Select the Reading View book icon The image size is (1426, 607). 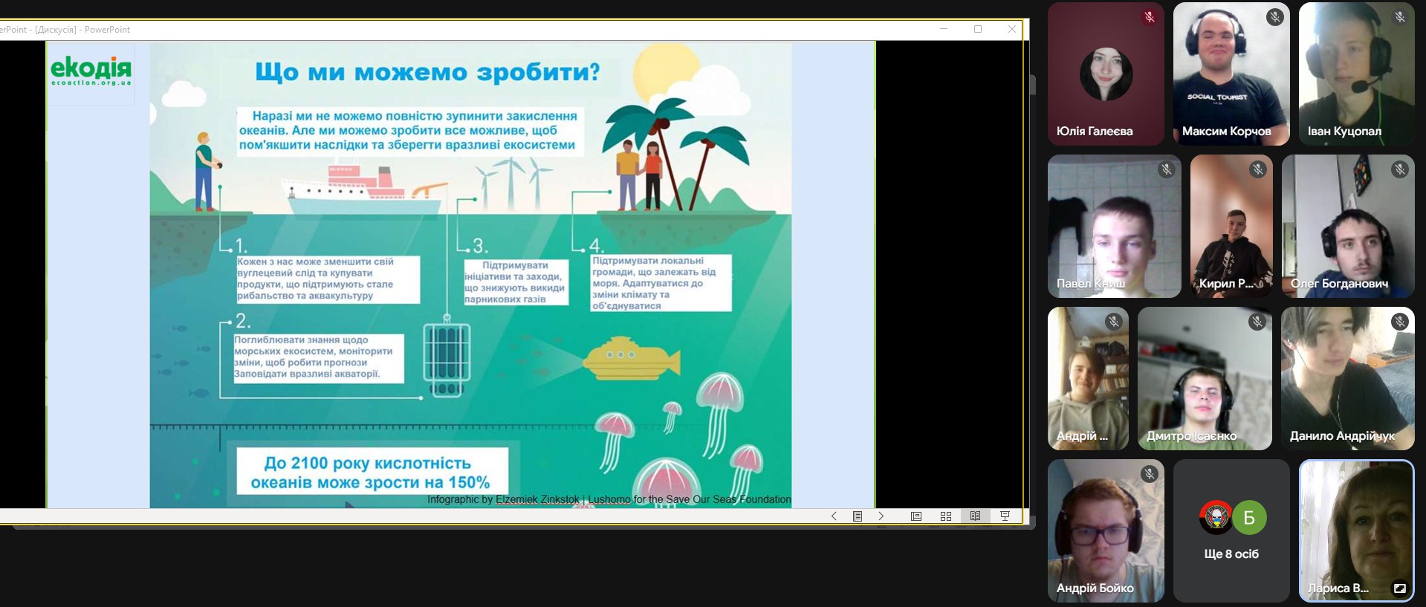(975, 516)
